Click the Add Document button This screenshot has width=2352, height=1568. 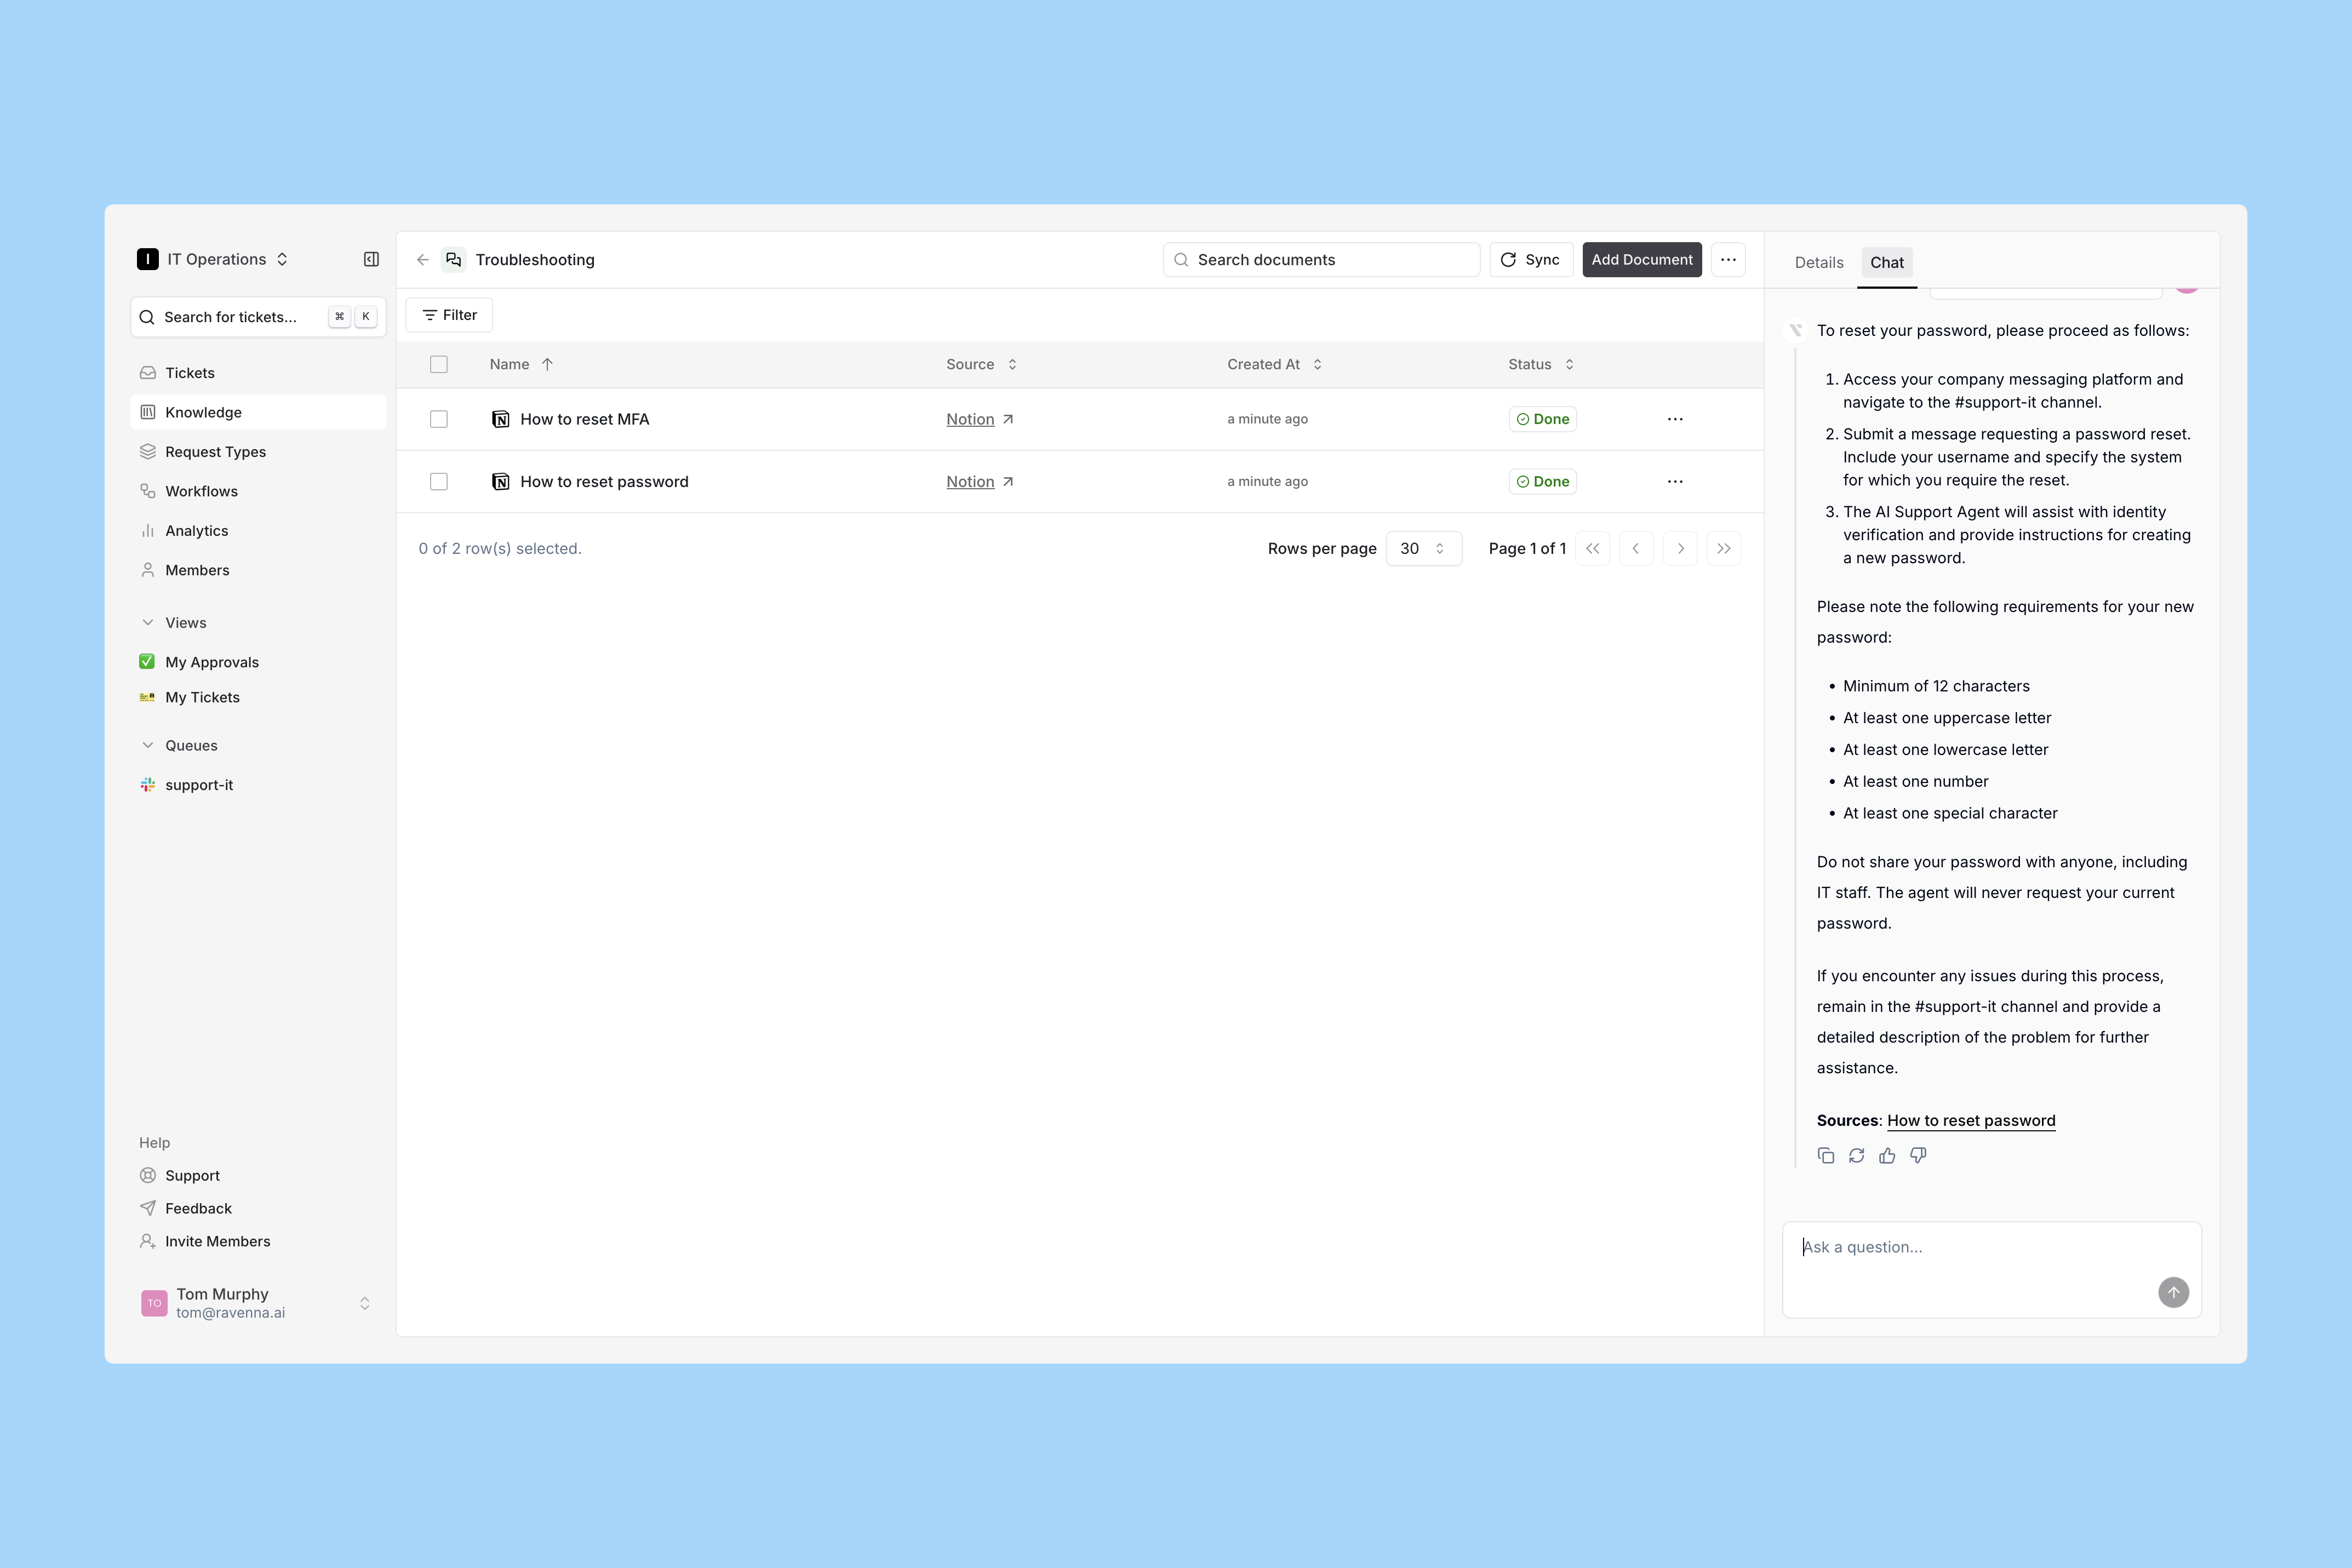(x=1641, y=260)
